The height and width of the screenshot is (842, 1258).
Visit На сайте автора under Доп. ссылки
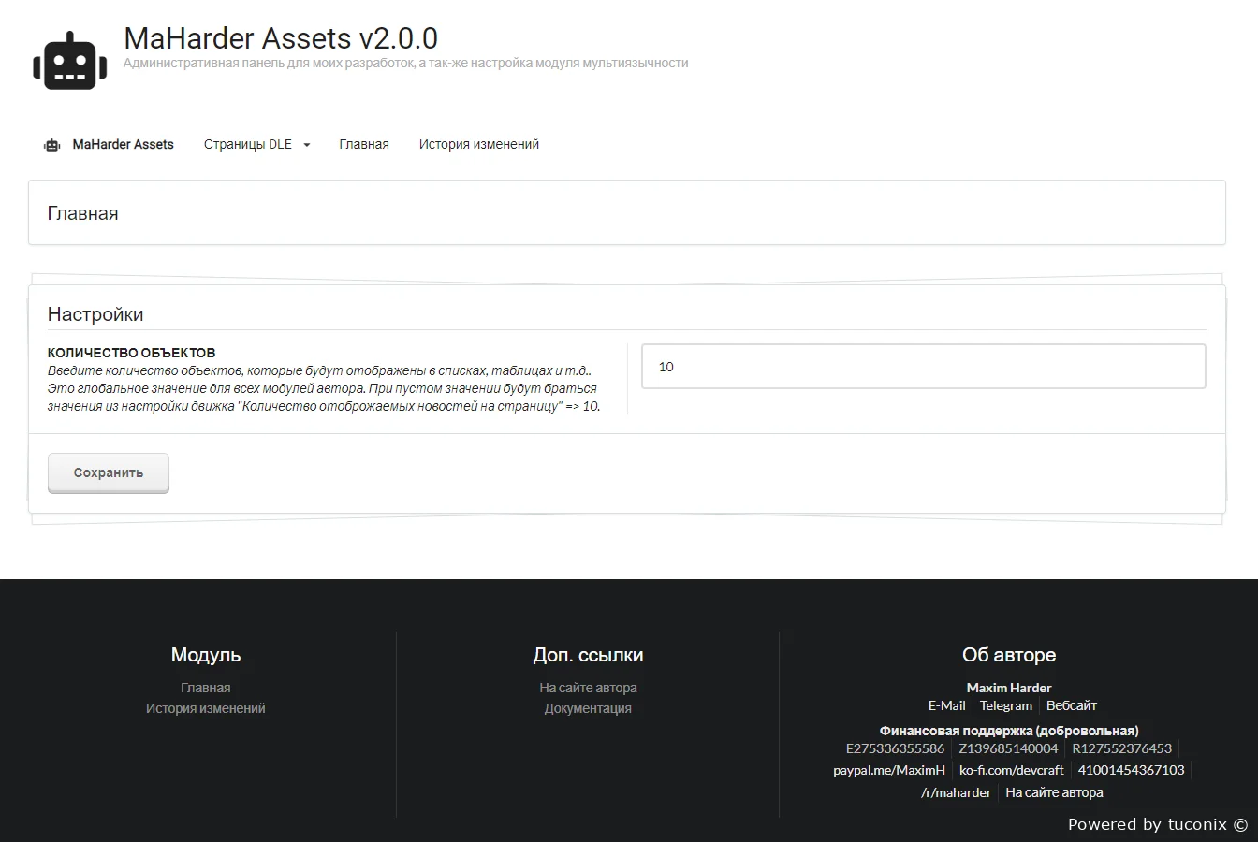click(588, 688)
